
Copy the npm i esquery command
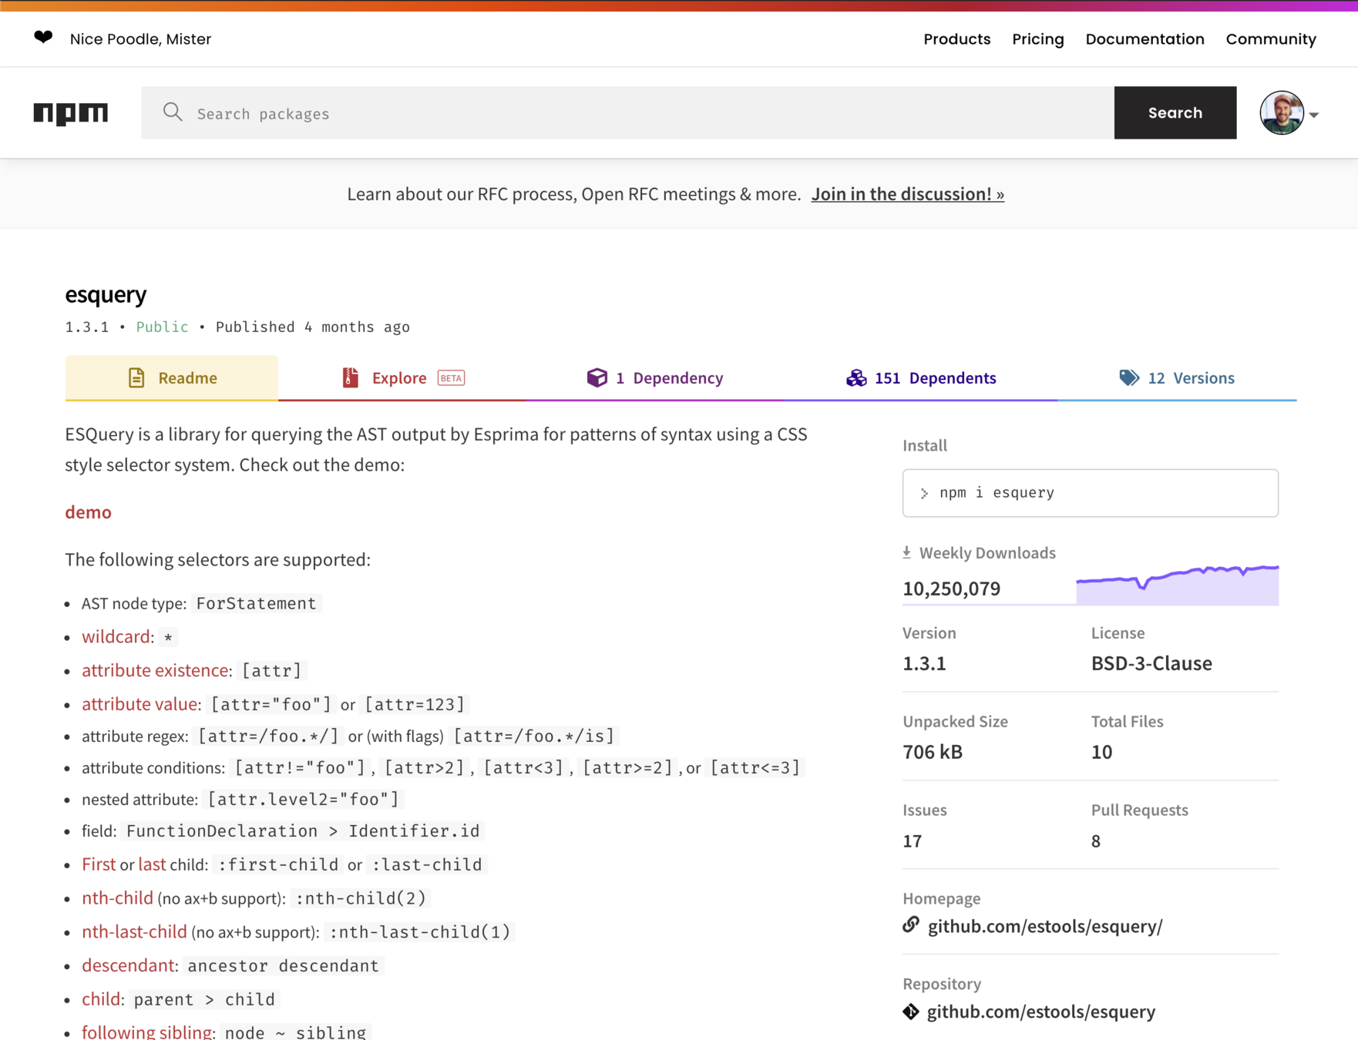coord(1090,493)
